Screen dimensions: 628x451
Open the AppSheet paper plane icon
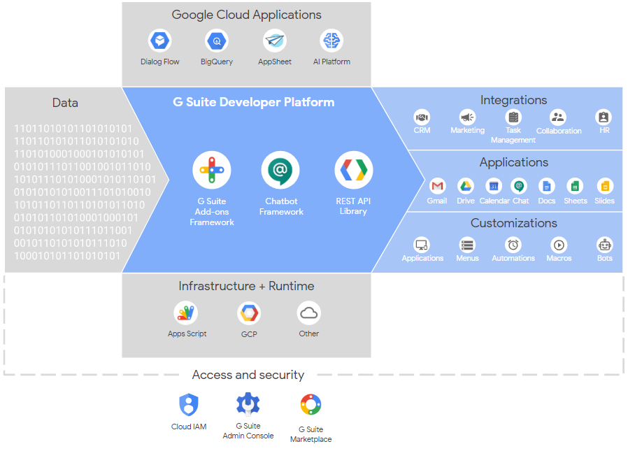(274, 41)
